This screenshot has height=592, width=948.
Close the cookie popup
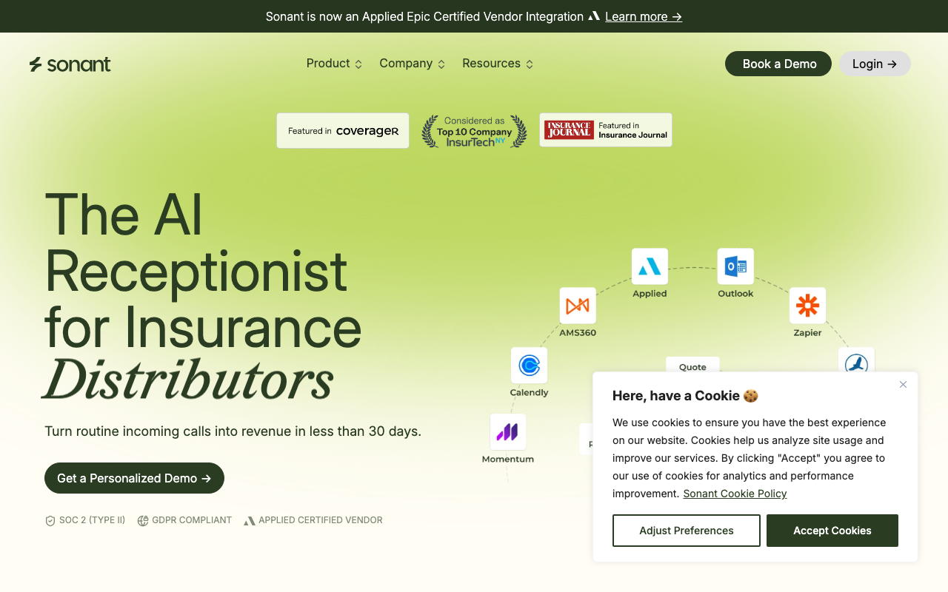click(x=903, y=384)
